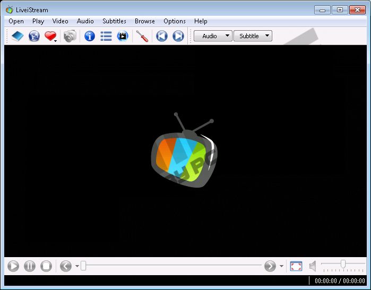Open the Audio menu in menu bar
Image resolution: width=371 pixels, height=290 pixels.
[x=85, y=21]
